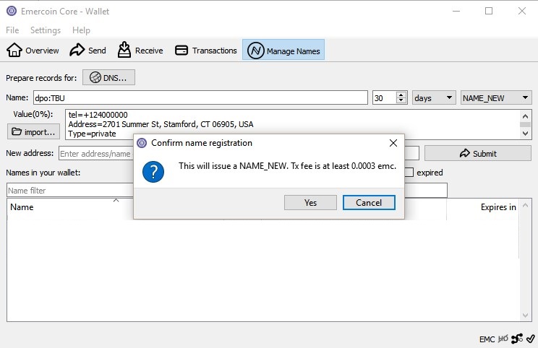Click the network connections status icon
538x348 pixels.
(x=517, y=339)
